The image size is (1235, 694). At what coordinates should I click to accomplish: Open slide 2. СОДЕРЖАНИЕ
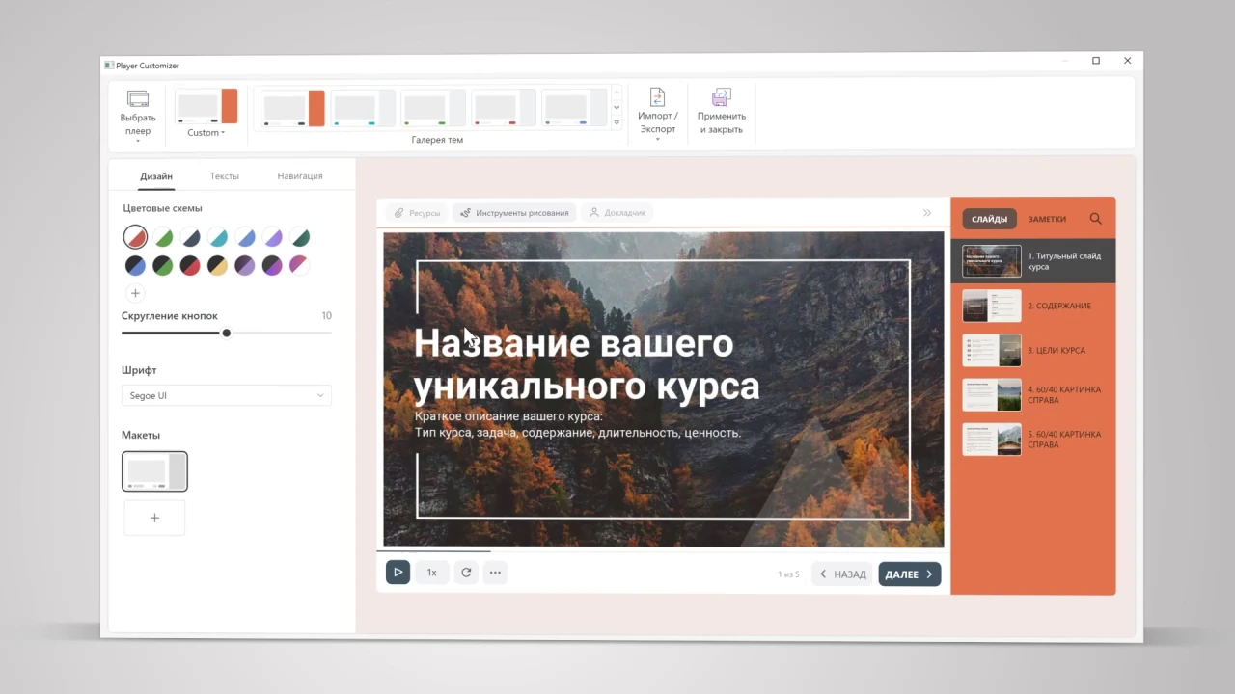1032,306
